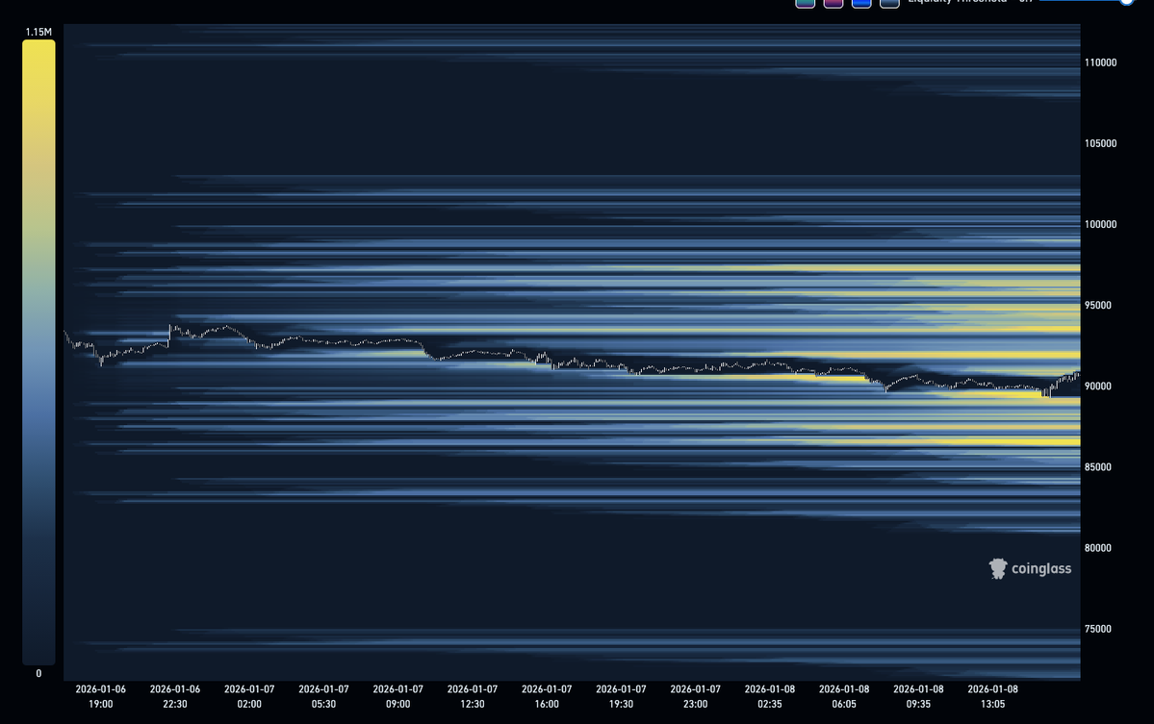
Task: Click the 2026-01-08 06:05 time label
Action: [x=844, y=696]
